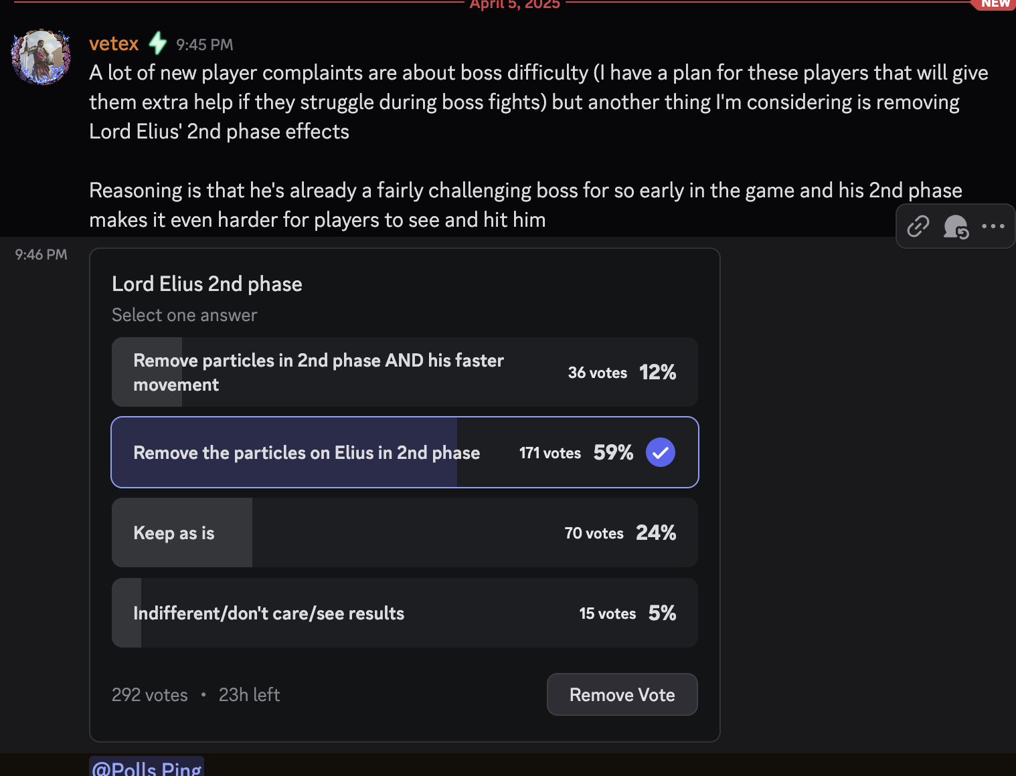Copy message link via chain icon
Image resolution: width=1016 pixels, height=776 pixels.
pyautogui.click(x=918, y=227)
